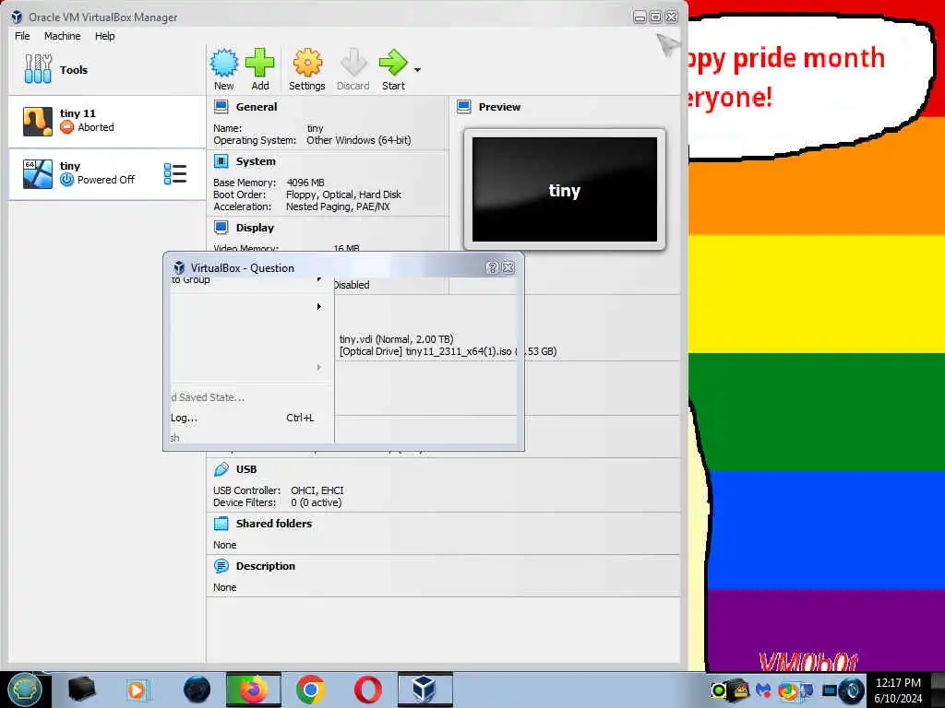Click the VirtualBox Manager title bar icon

[x=17, y=17]
